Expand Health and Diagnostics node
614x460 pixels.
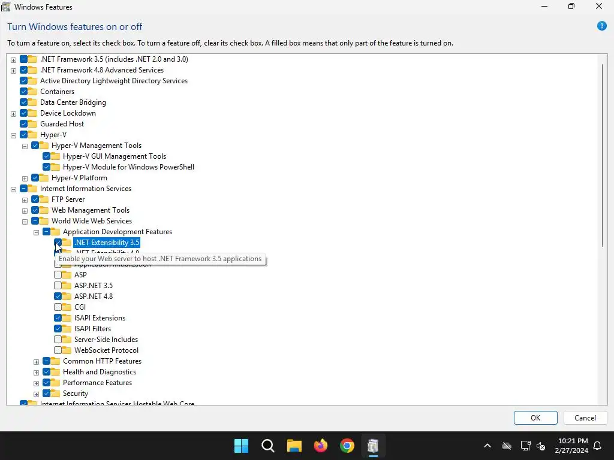[x=36, y=373]
